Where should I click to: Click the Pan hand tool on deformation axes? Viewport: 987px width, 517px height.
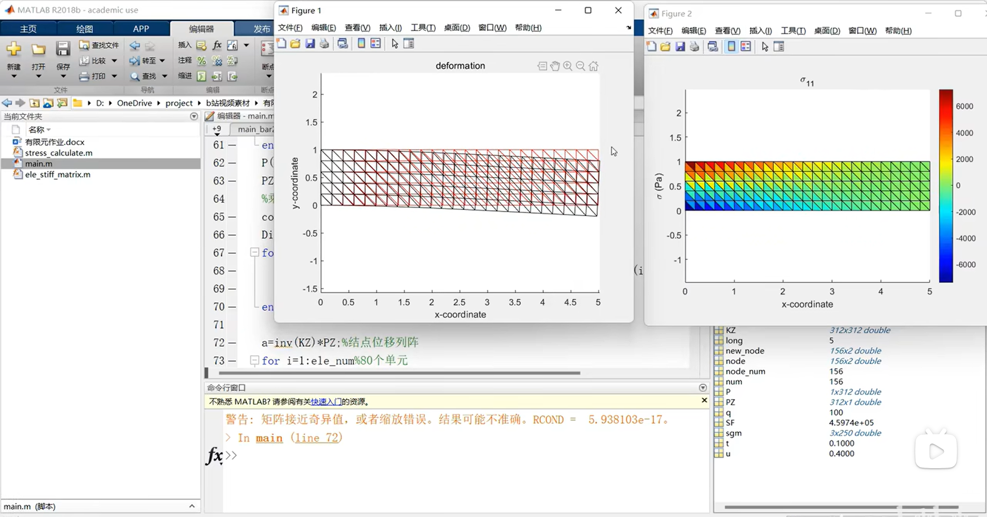click(x=555, y=66)
